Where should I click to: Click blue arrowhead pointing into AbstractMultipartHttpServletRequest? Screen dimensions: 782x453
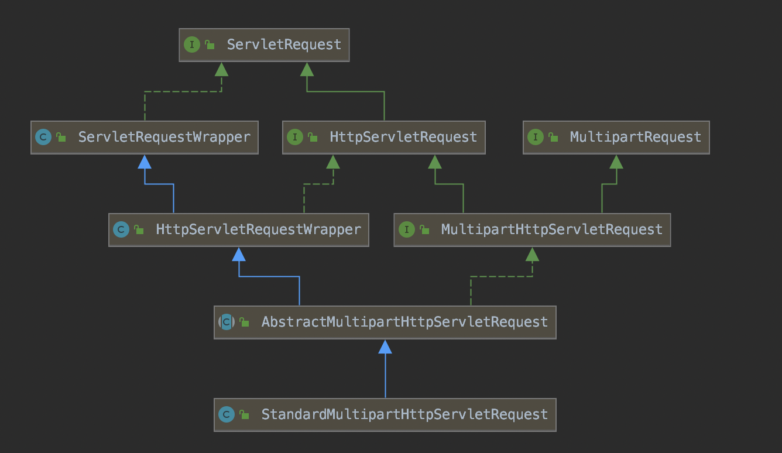click(385, 347)
